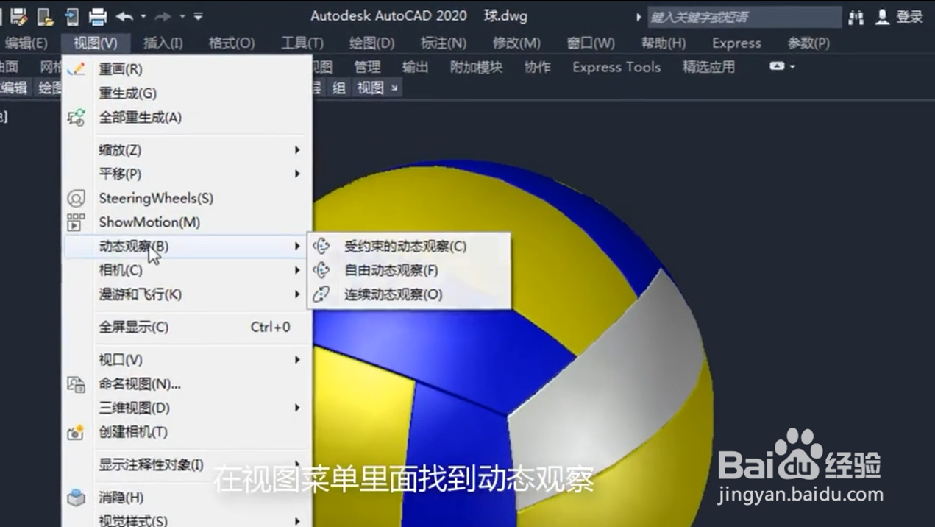Switch to the Express Tools ribbon tab
Viewport: 935px width, 527px height.
pyautogui.click(x=616, y=67)
